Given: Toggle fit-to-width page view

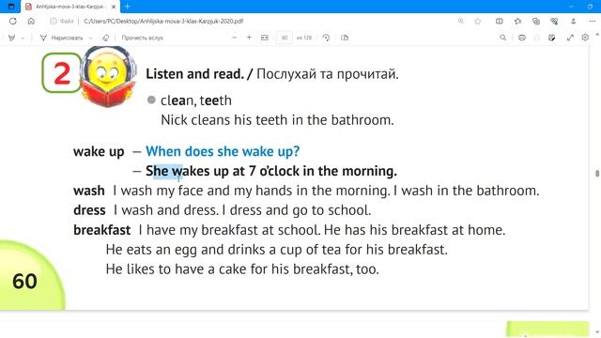Looking at the screenshot, I should coord(265,38).
